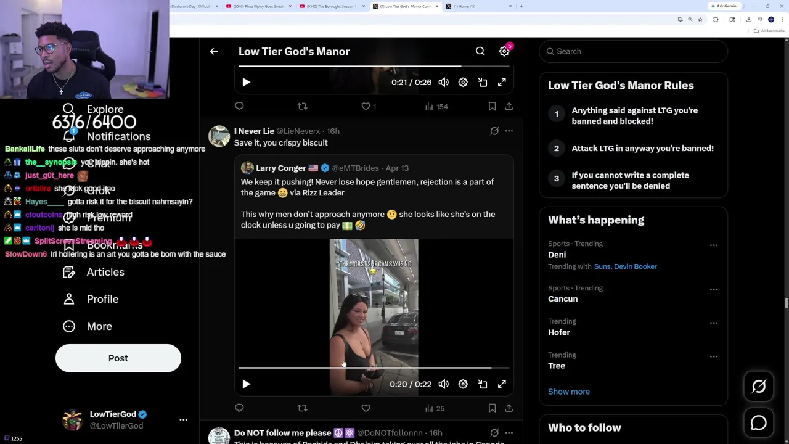The height and width of the screenshot is (444, 789).
Task: Share the post with 154 views
Action: [x=509, y=106]
